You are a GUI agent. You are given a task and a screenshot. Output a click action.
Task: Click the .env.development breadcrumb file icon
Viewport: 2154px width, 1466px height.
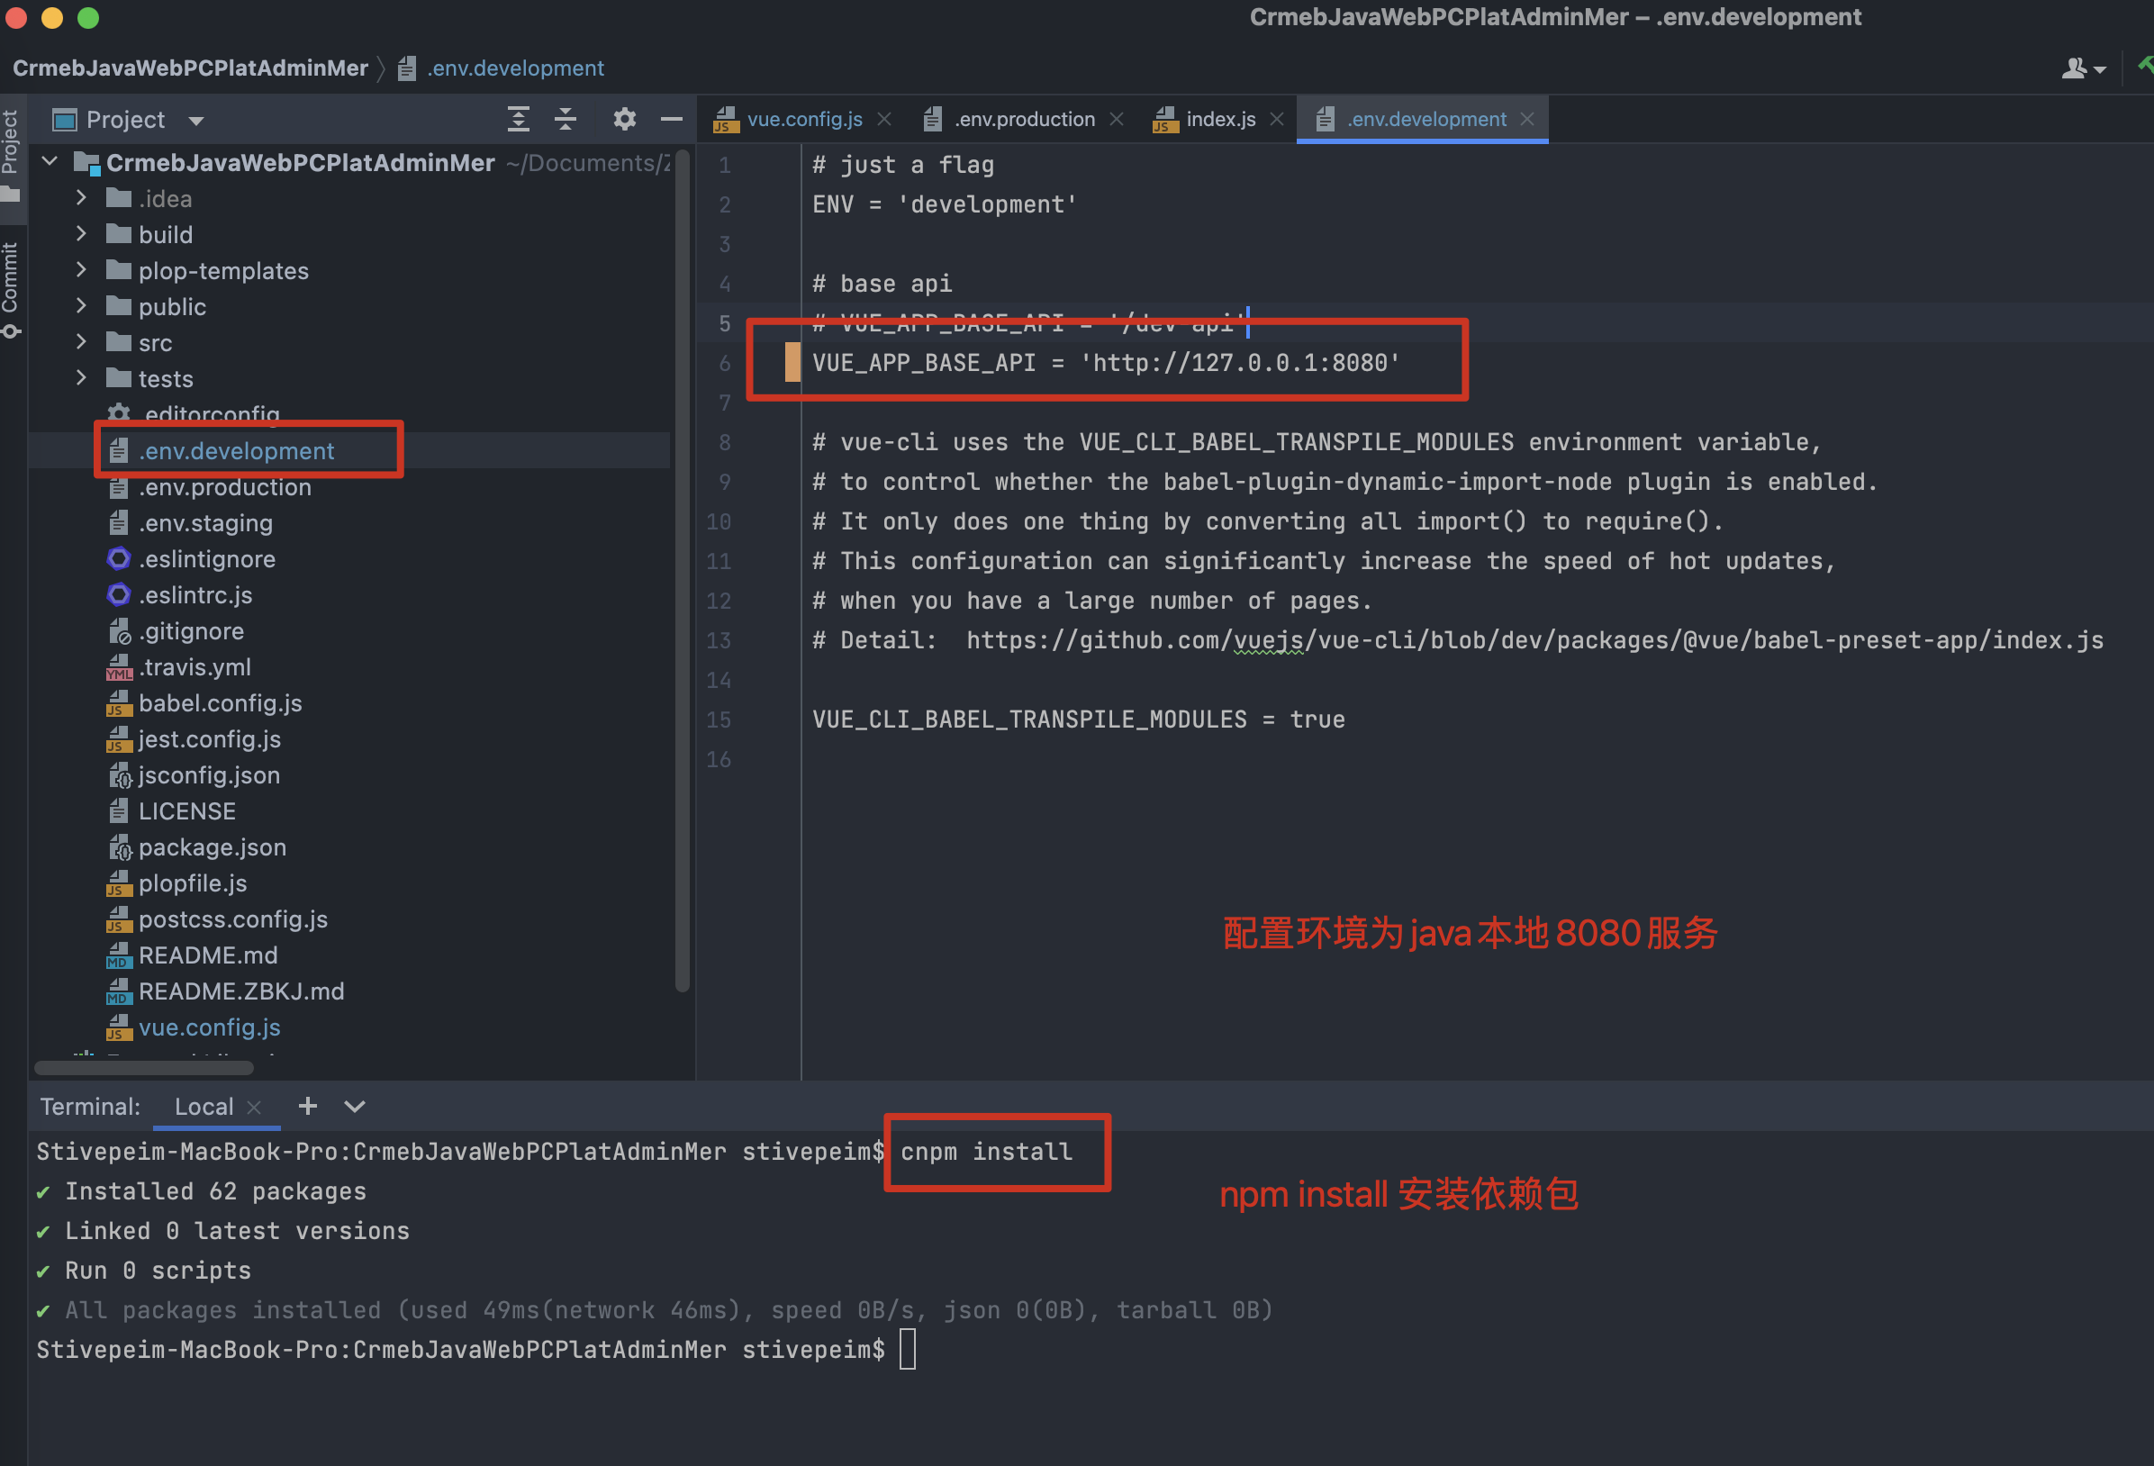(405, 68)
